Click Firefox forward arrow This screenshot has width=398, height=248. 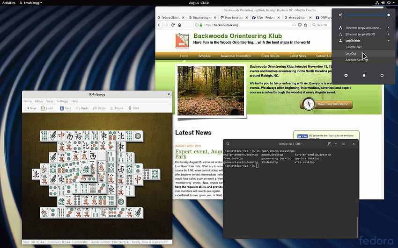click(166, 25)
